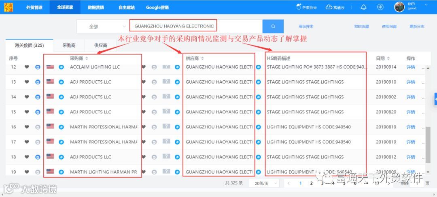Screen dimensions: 437x197
Task: Open 高级搜索 advanced search
Action: [x=306, y=26]
